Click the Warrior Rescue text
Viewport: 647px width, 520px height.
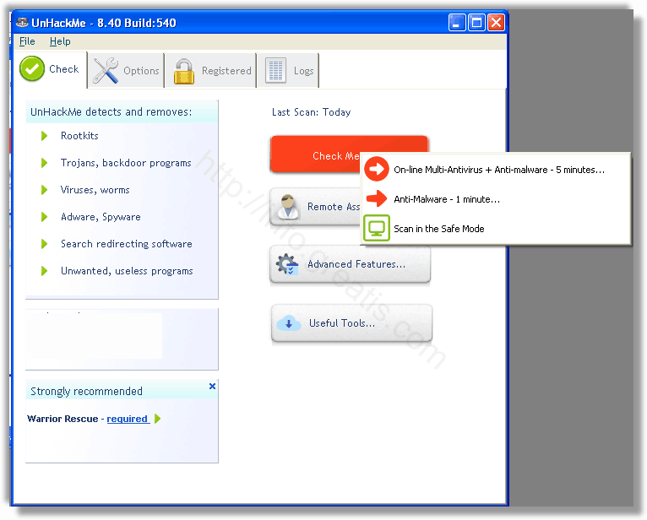click(63, 419)
